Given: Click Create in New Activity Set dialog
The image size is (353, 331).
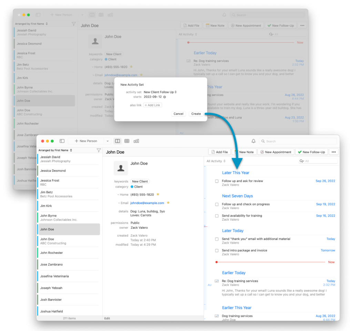Looking at the screenshot, I should [x=196, y=114].
